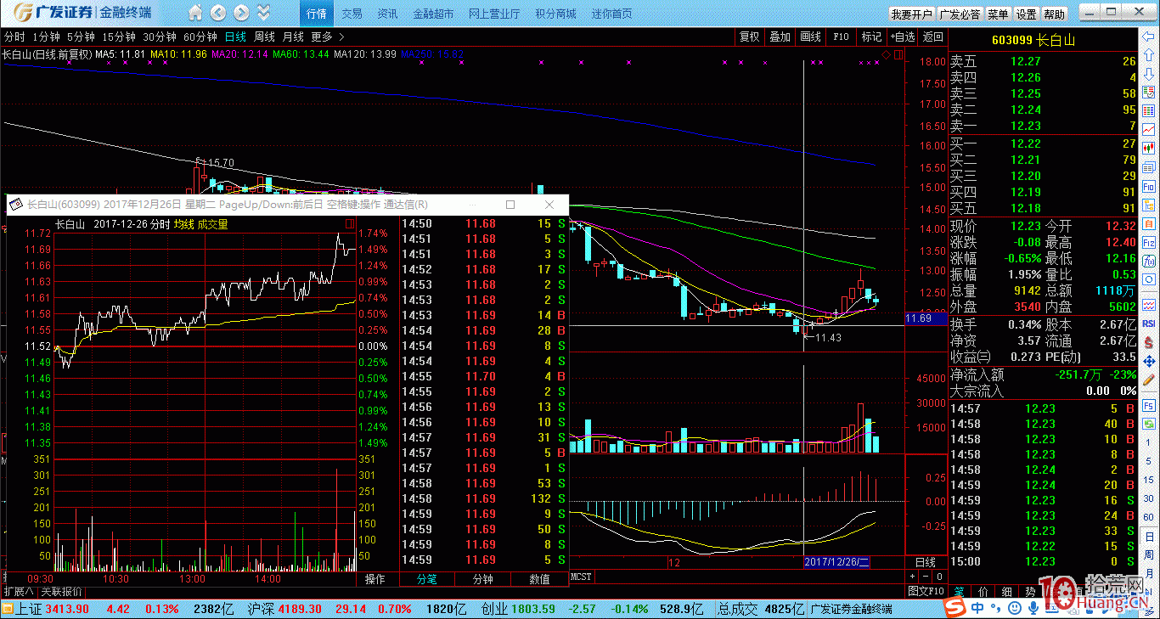
Task: Click the 图文F10 button
Action: 926,592
